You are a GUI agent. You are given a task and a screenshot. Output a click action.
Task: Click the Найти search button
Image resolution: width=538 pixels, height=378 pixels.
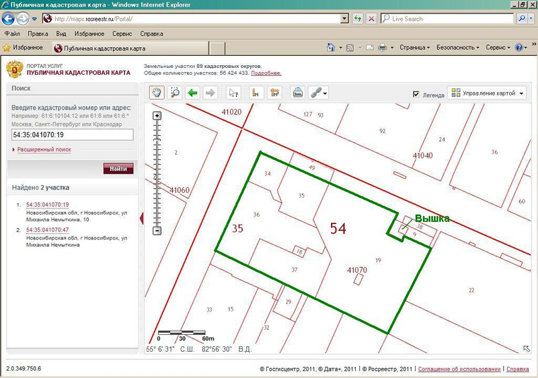coord(118,168)
